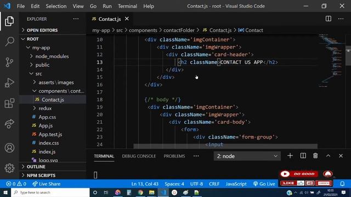The height and width of the screenshot is (197, 351).
Task: Open the Help menu
Action: click(x=149, y=6)
